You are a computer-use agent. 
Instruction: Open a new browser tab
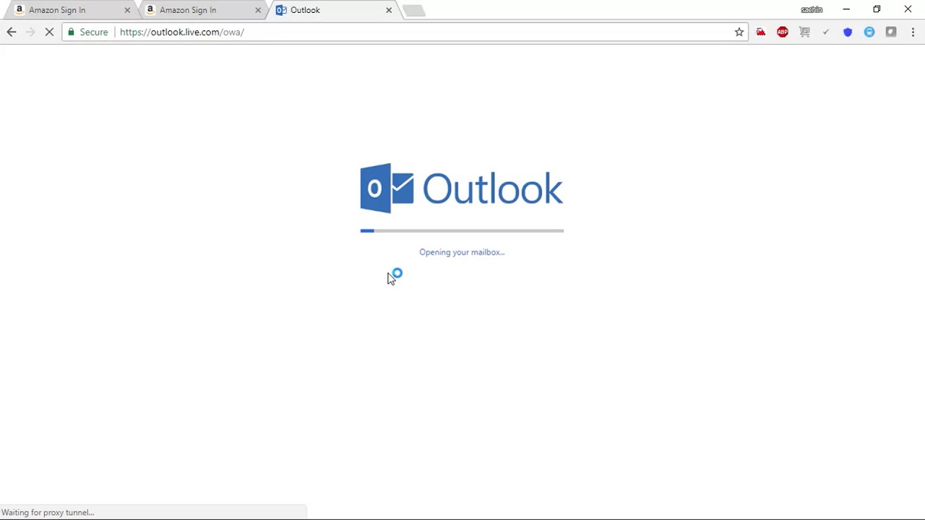click(414, 10)
